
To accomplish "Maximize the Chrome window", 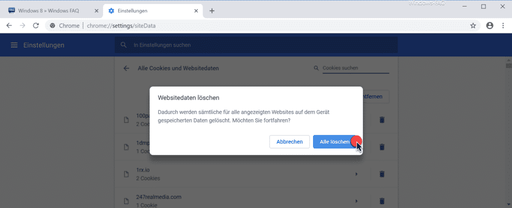I will coord(483,6).
